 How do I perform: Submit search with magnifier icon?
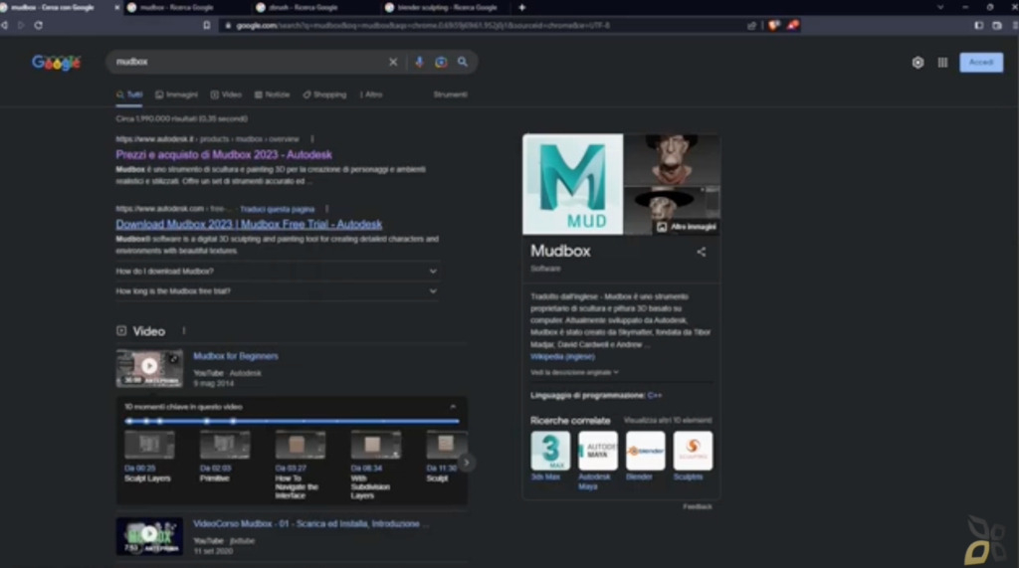463,62
